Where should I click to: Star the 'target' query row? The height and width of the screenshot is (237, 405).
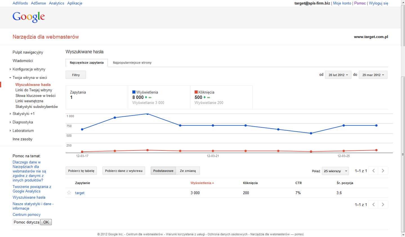69,193
